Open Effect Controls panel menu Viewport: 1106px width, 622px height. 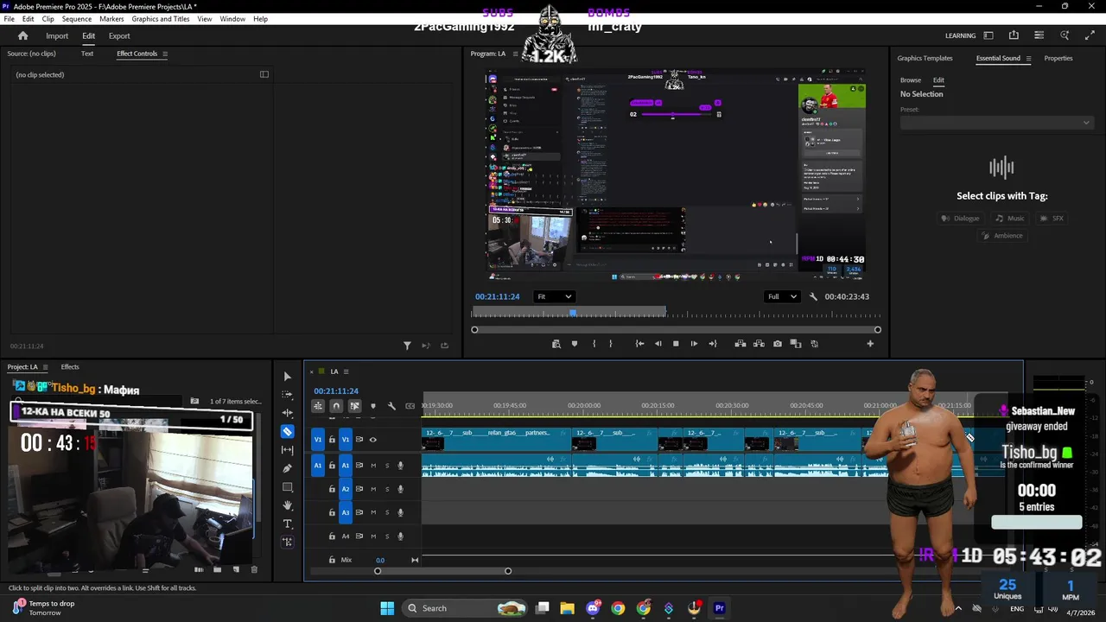point(165,54)
